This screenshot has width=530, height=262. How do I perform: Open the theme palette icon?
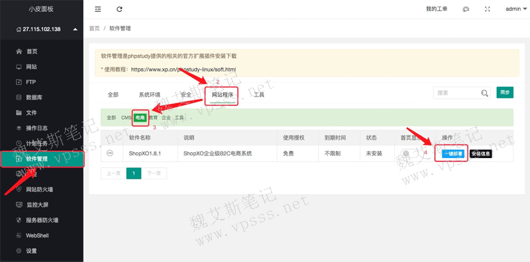pyautogui.click(x=466, y=9)
